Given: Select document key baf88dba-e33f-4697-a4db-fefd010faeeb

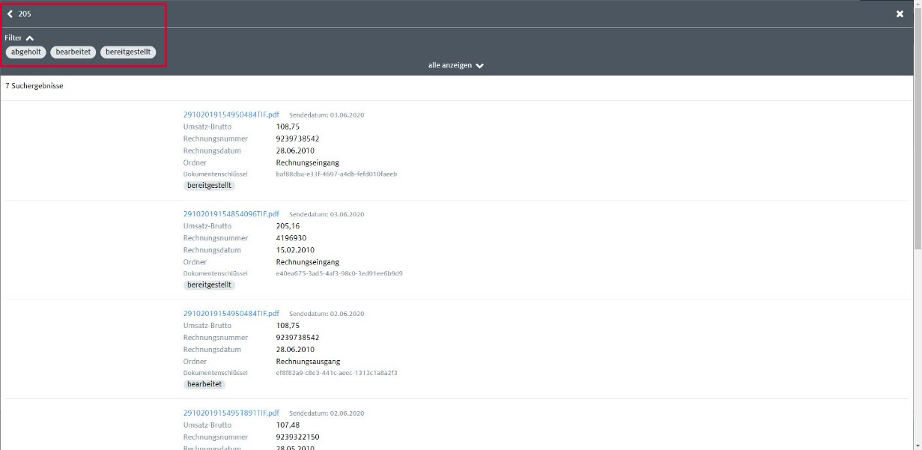Looking at the screenshot, I should coord(336,174).
